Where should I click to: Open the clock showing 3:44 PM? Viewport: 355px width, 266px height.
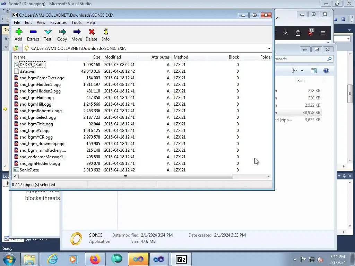(x=337, y=259)
